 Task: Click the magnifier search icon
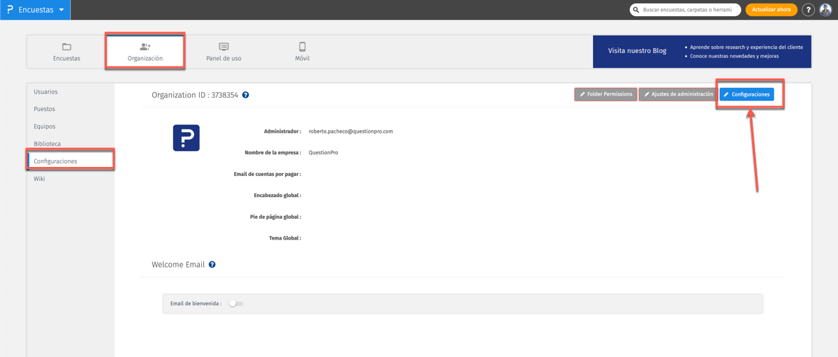(x=636, y=10)
